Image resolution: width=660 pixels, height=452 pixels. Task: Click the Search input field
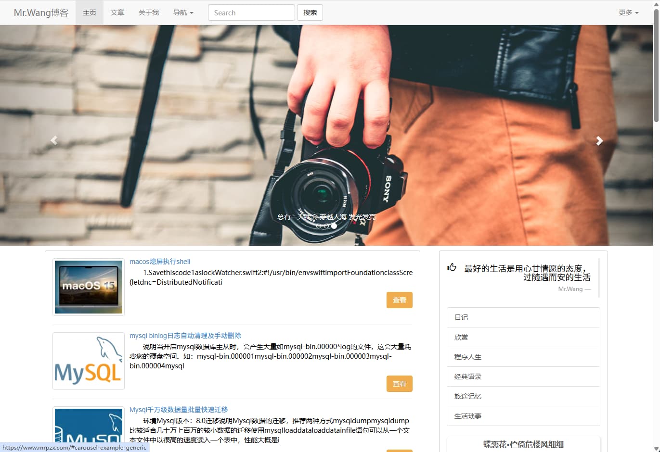point(251,13)
